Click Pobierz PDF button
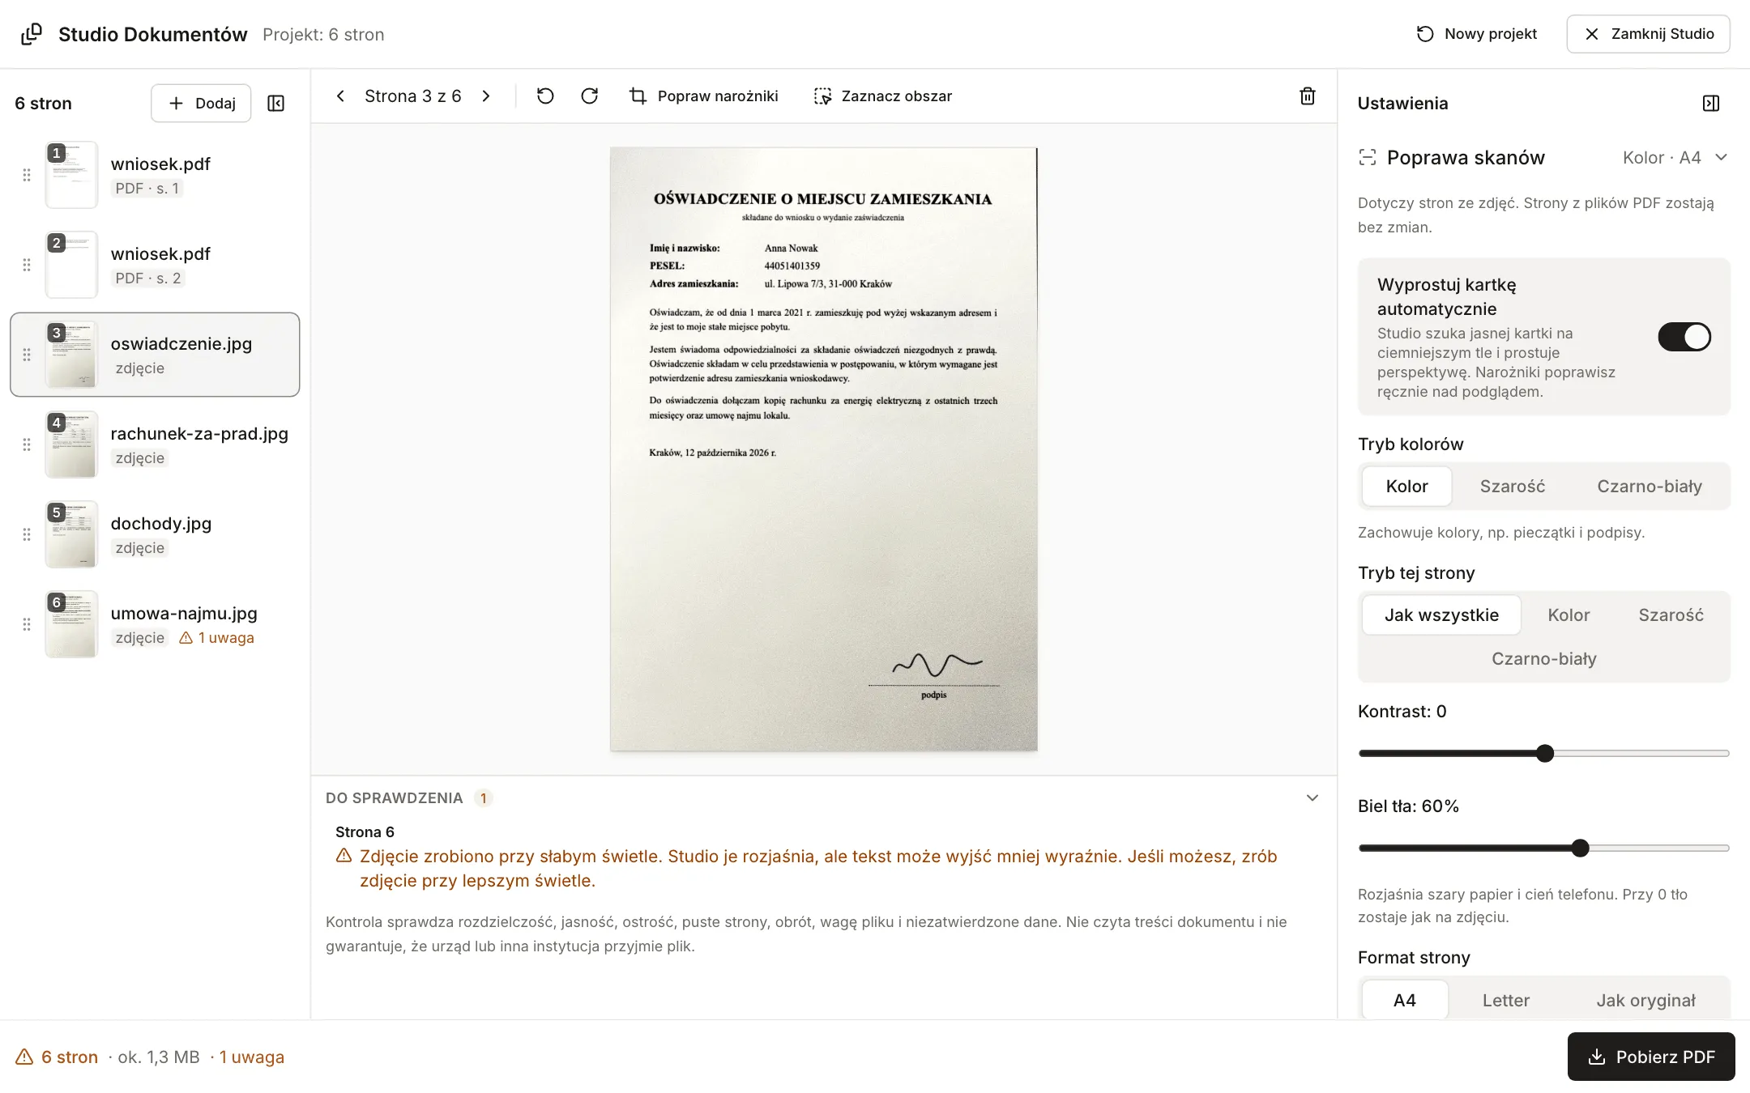1750x1093 pixels. tap(1651, 1057)
